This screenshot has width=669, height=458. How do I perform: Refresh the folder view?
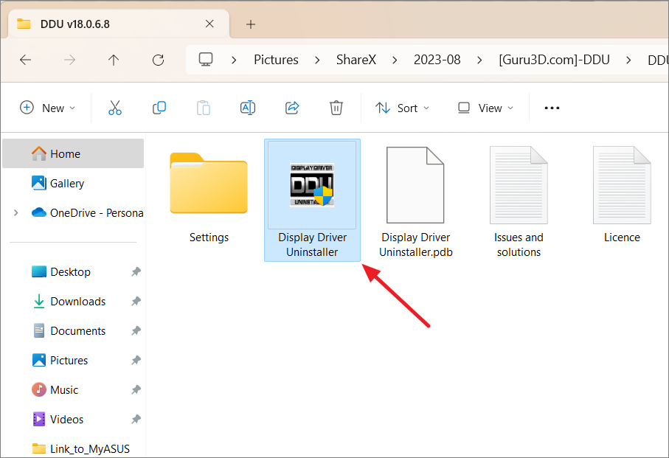158,60
